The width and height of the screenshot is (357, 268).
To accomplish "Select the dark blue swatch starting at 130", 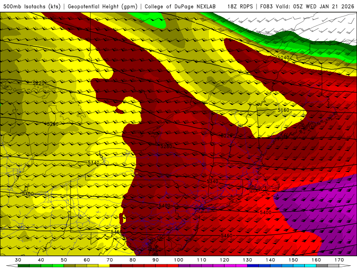I will pyautogui.click(x=253, y=266).
